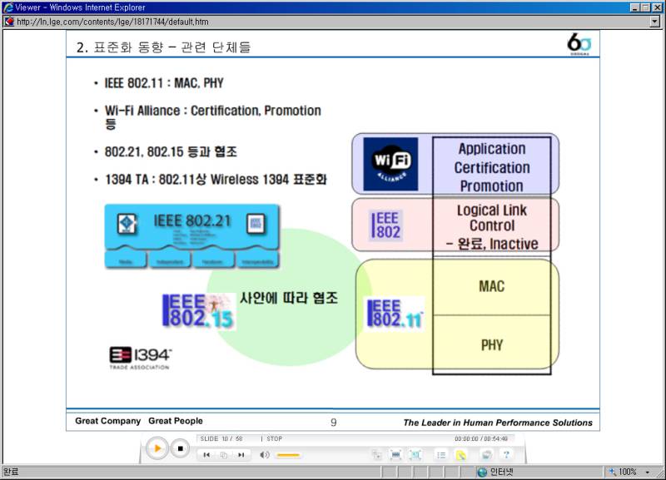Click the 'Application' text in diagram
This screenshot has width=666, height=480.
[x=492, y=149]
